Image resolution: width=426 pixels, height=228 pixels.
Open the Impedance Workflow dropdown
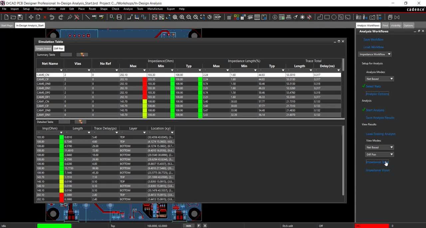click(x=375, y=54)
